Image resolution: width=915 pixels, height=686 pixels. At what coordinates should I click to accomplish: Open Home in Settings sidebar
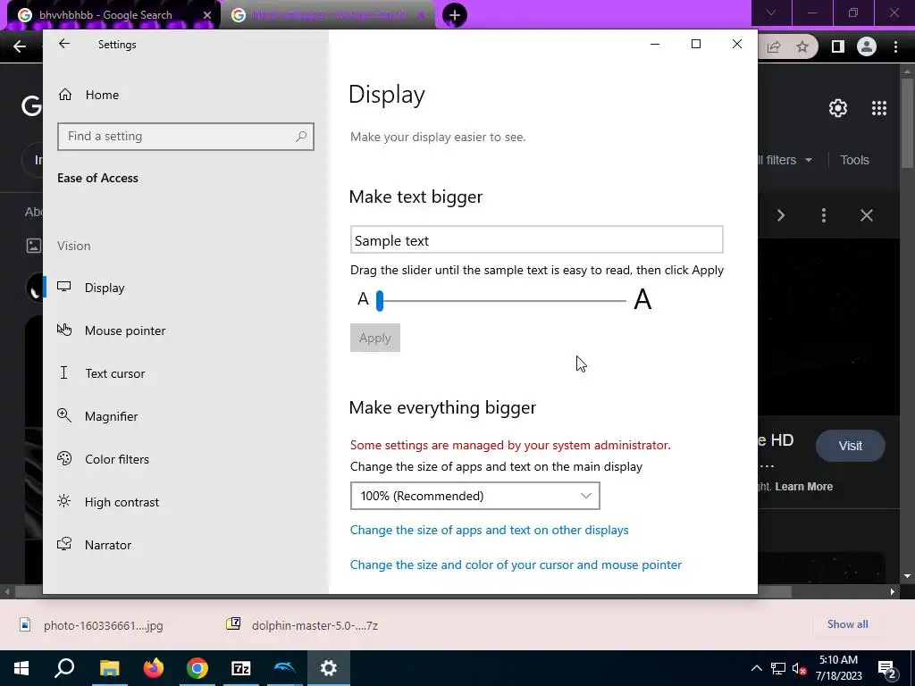(88, 95)
